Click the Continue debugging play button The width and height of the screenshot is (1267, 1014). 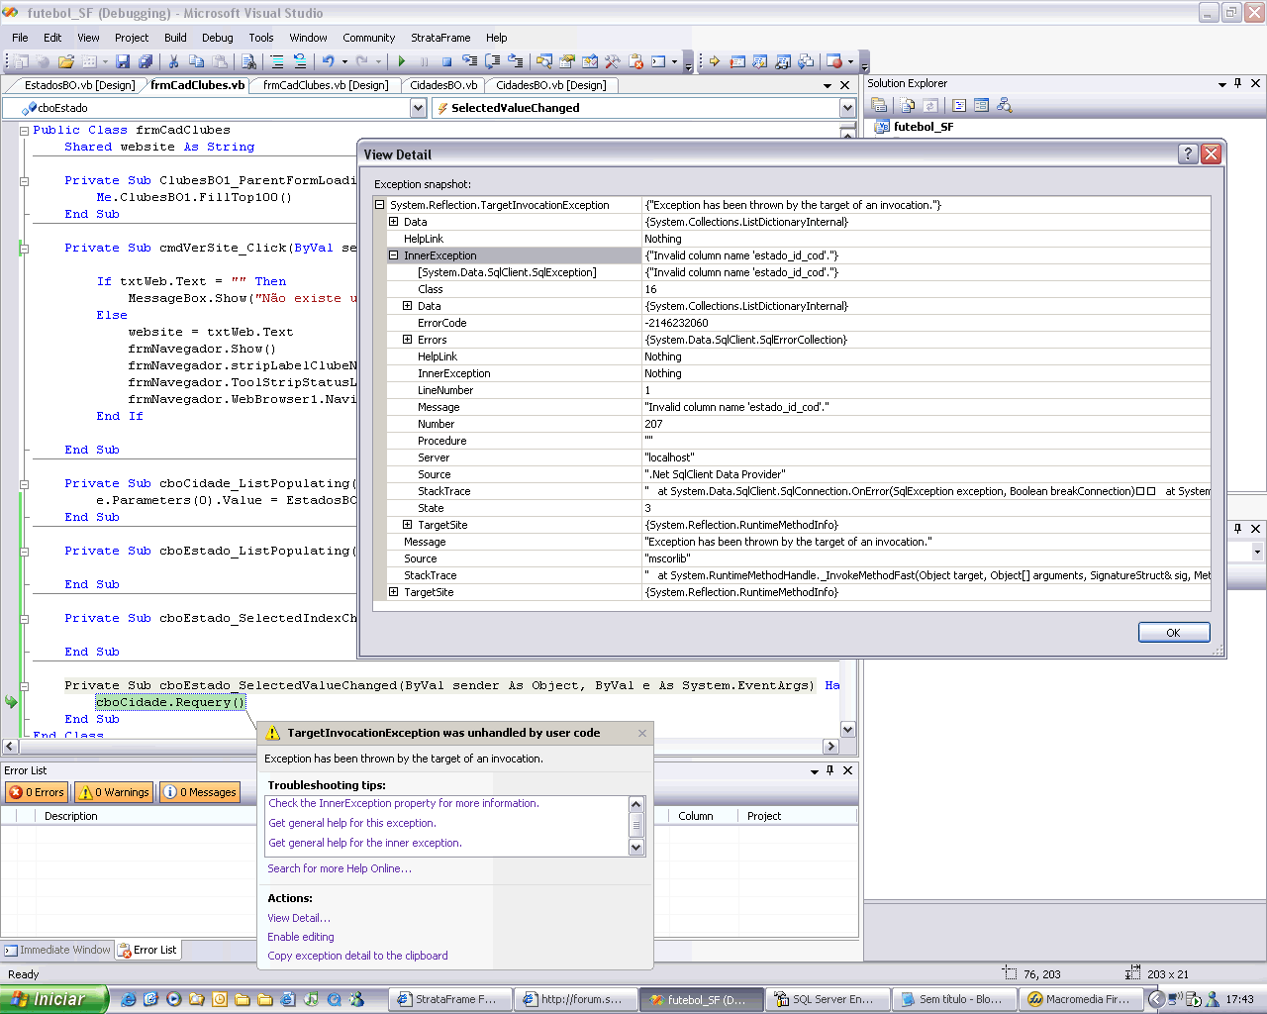402,61
